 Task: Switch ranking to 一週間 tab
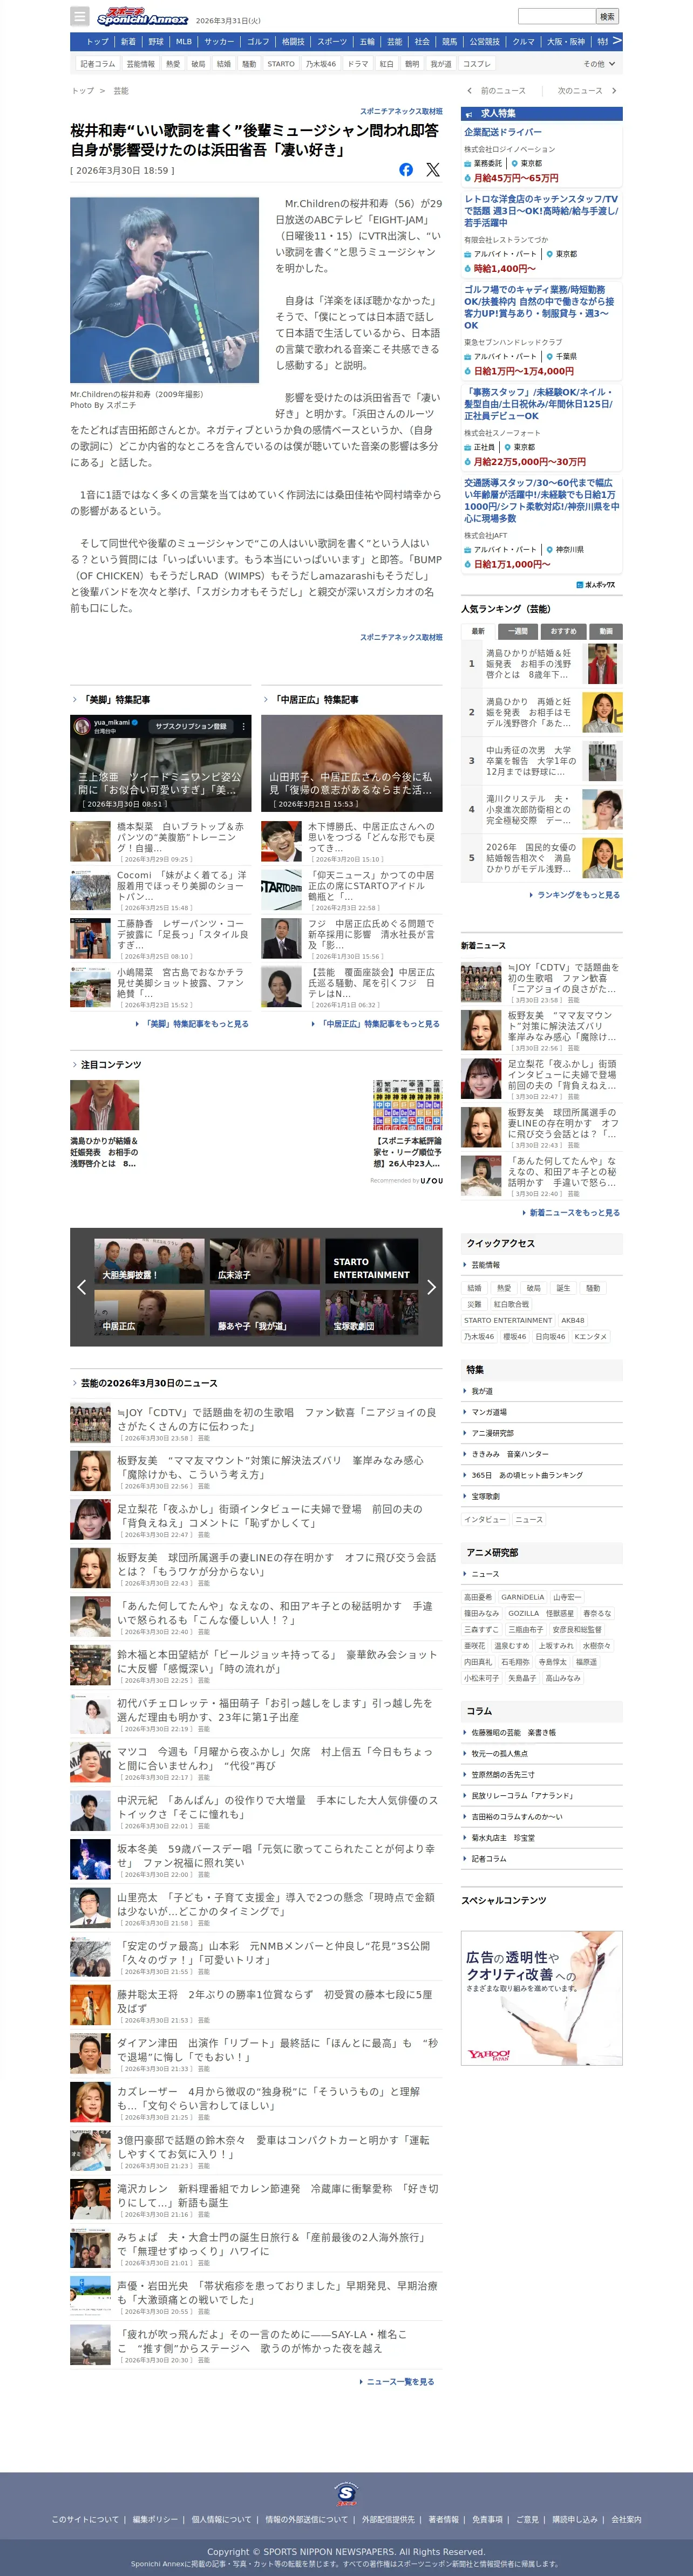(518, 631)
